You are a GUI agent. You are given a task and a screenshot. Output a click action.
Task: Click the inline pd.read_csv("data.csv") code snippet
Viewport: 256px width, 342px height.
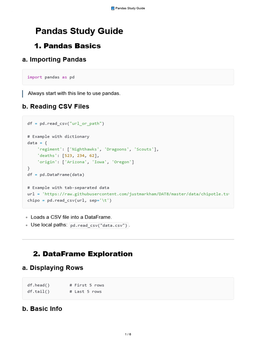coord(99,225)
